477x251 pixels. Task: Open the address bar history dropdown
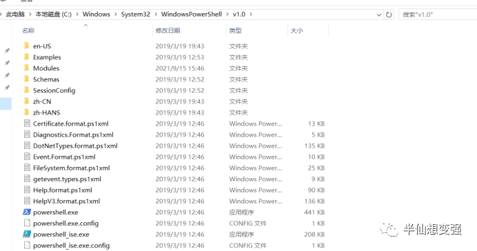pyautogui.click(x=379, y=14)
